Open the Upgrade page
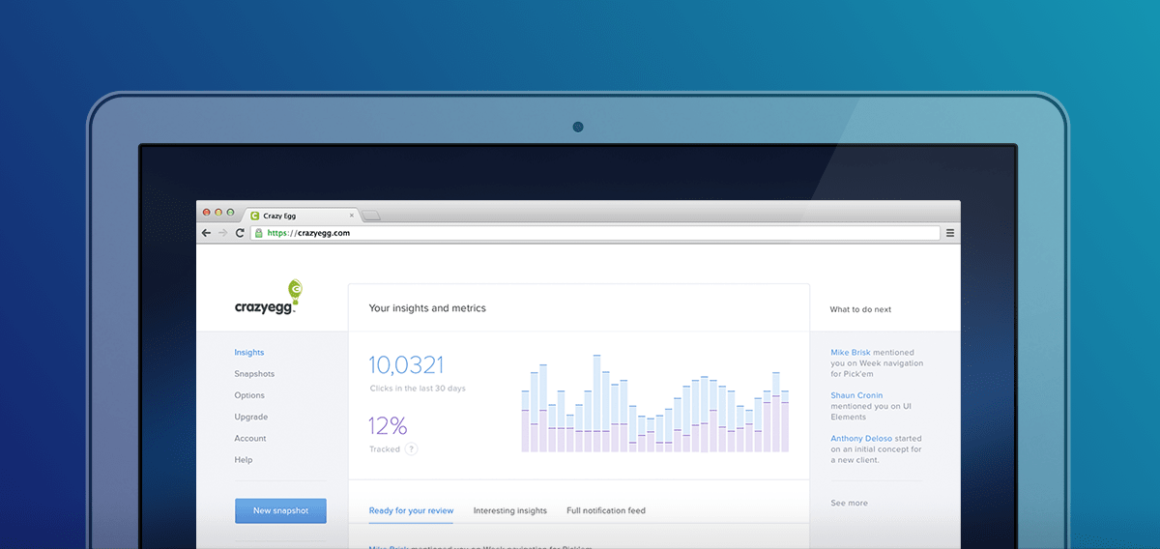This screenshot has width=1160, height=549. (x=251, y=417)
